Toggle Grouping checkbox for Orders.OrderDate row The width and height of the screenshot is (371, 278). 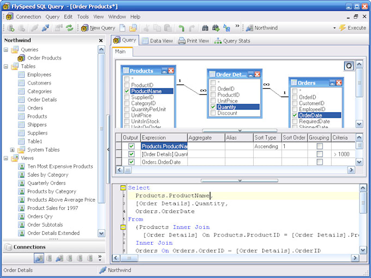point(319,162)
